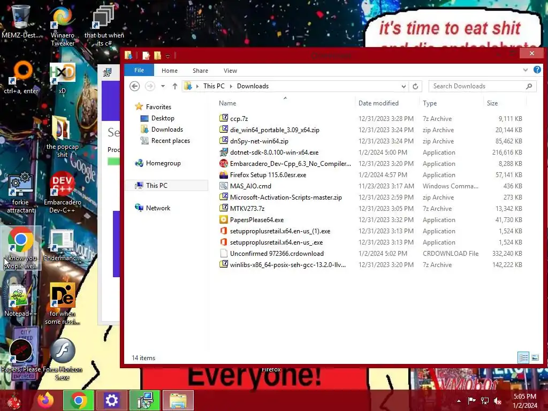Click the Refresh button in address bar
Image resolution: width=548 pixels, height=411 pixels.
(x=415, y=86)
